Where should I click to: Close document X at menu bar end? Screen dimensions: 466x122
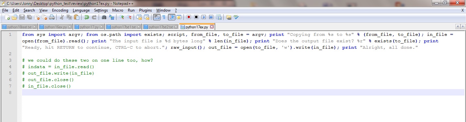[x=462, y=10]
